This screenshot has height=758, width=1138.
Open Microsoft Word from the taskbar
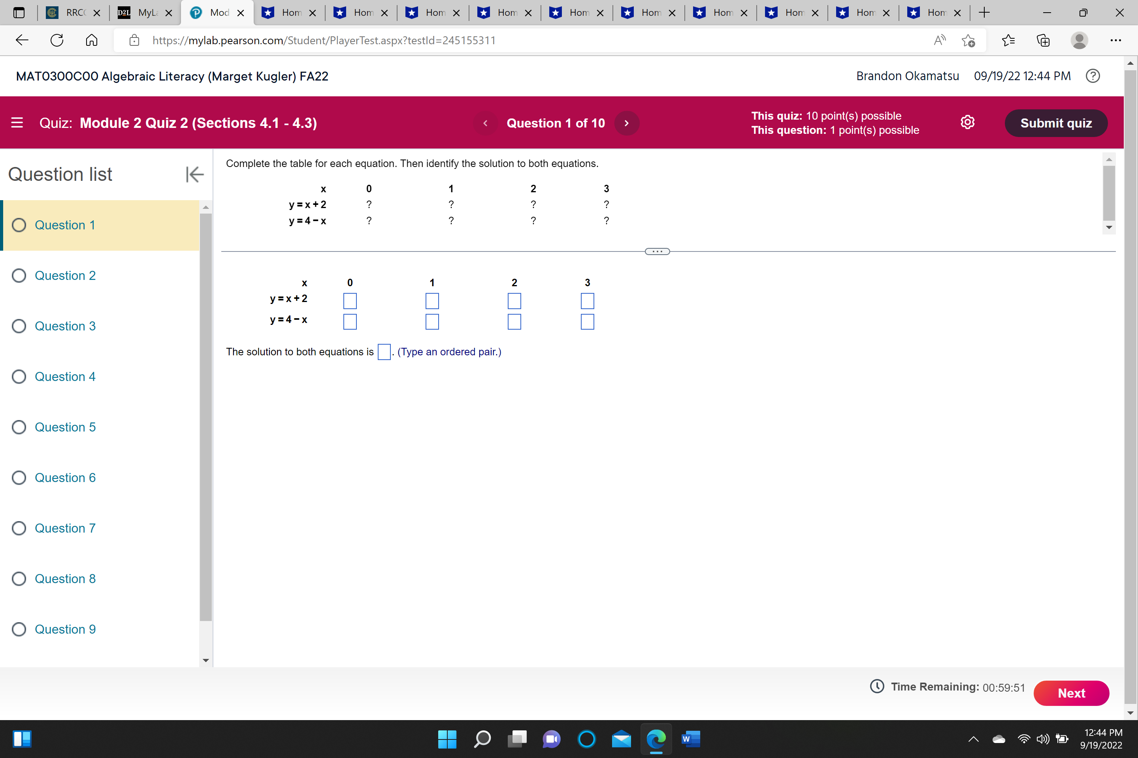(x=690, y=739)
